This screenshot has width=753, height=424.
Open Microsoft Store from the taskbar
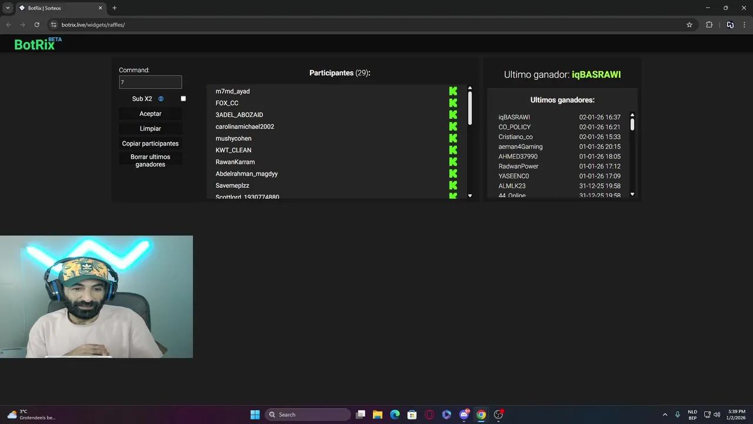click(412, 415)
